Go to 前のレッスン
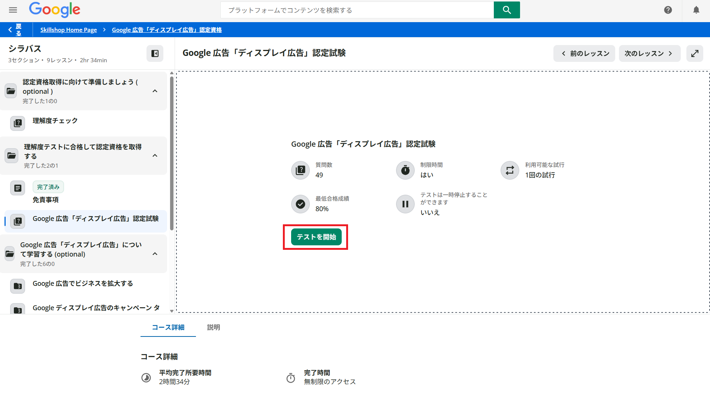 point(584,54)
